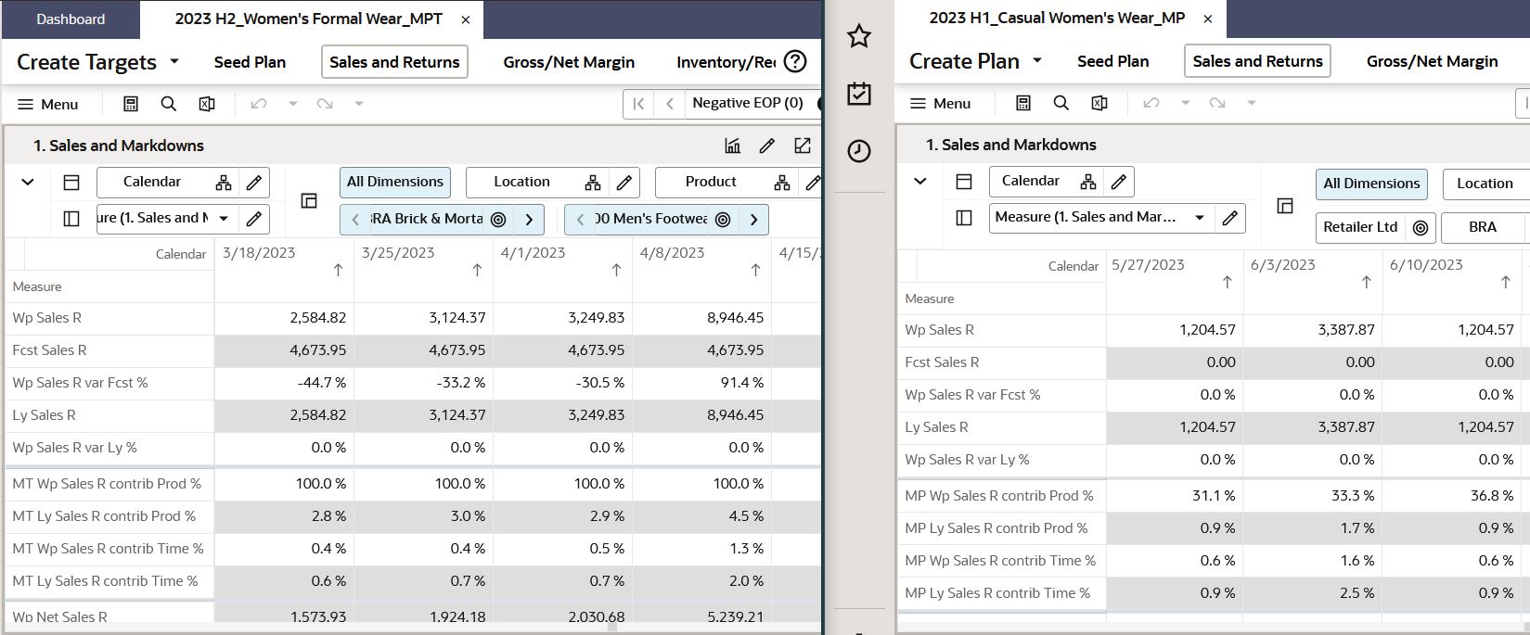Screen dimensions: 1530x635
Task: Open the Create Targets dropdown arrow
Action: 174,62
